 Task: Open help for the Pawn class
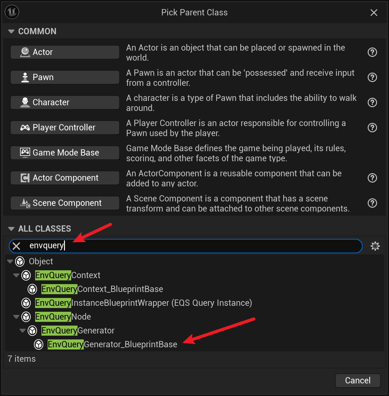372,77
